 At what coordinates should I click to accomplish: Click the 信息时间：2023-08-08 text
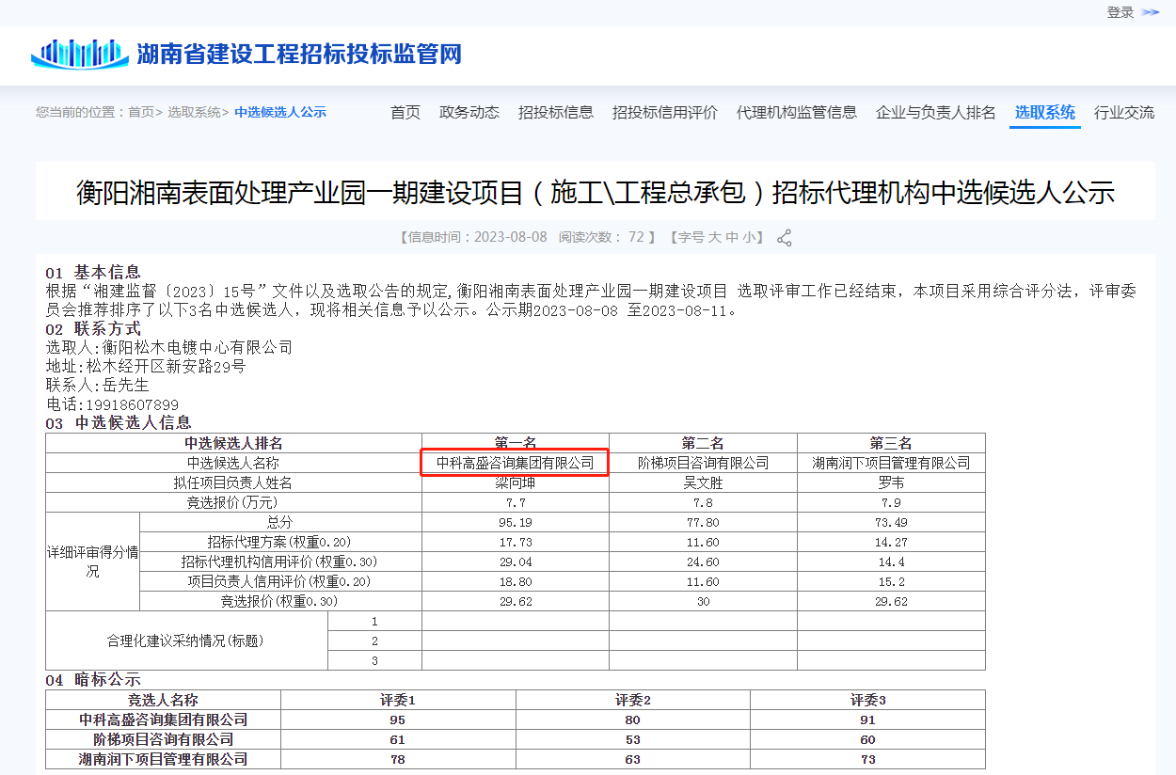point(478,237)
